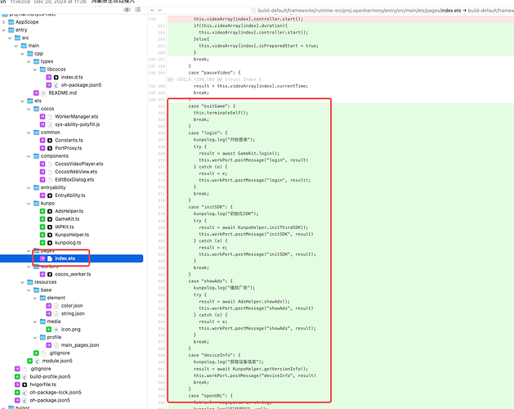514x409 pixels.
Task: Click the green added badge beside AdsHelper.ts
Action: [x=42, y=211]
